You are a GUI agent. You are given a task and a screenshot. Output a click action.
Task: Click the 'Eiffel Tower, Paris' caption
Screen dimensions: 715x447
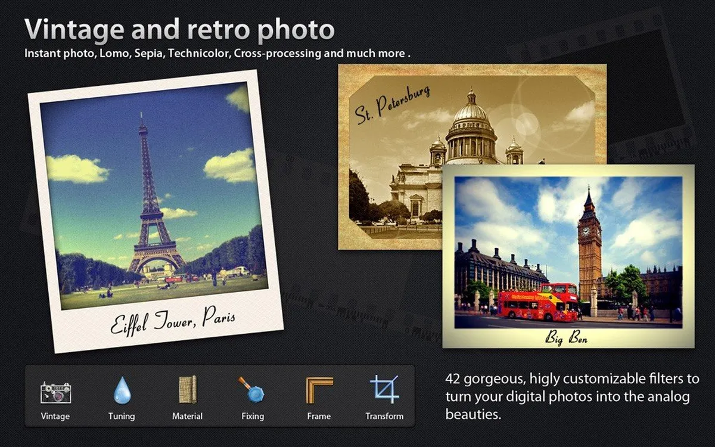pos(172,321)
